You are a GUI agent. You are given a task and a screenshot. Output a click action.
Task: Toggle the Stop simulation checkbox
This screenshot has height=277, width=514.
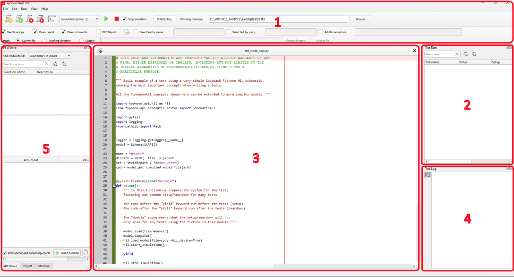(x=124, y=19)
